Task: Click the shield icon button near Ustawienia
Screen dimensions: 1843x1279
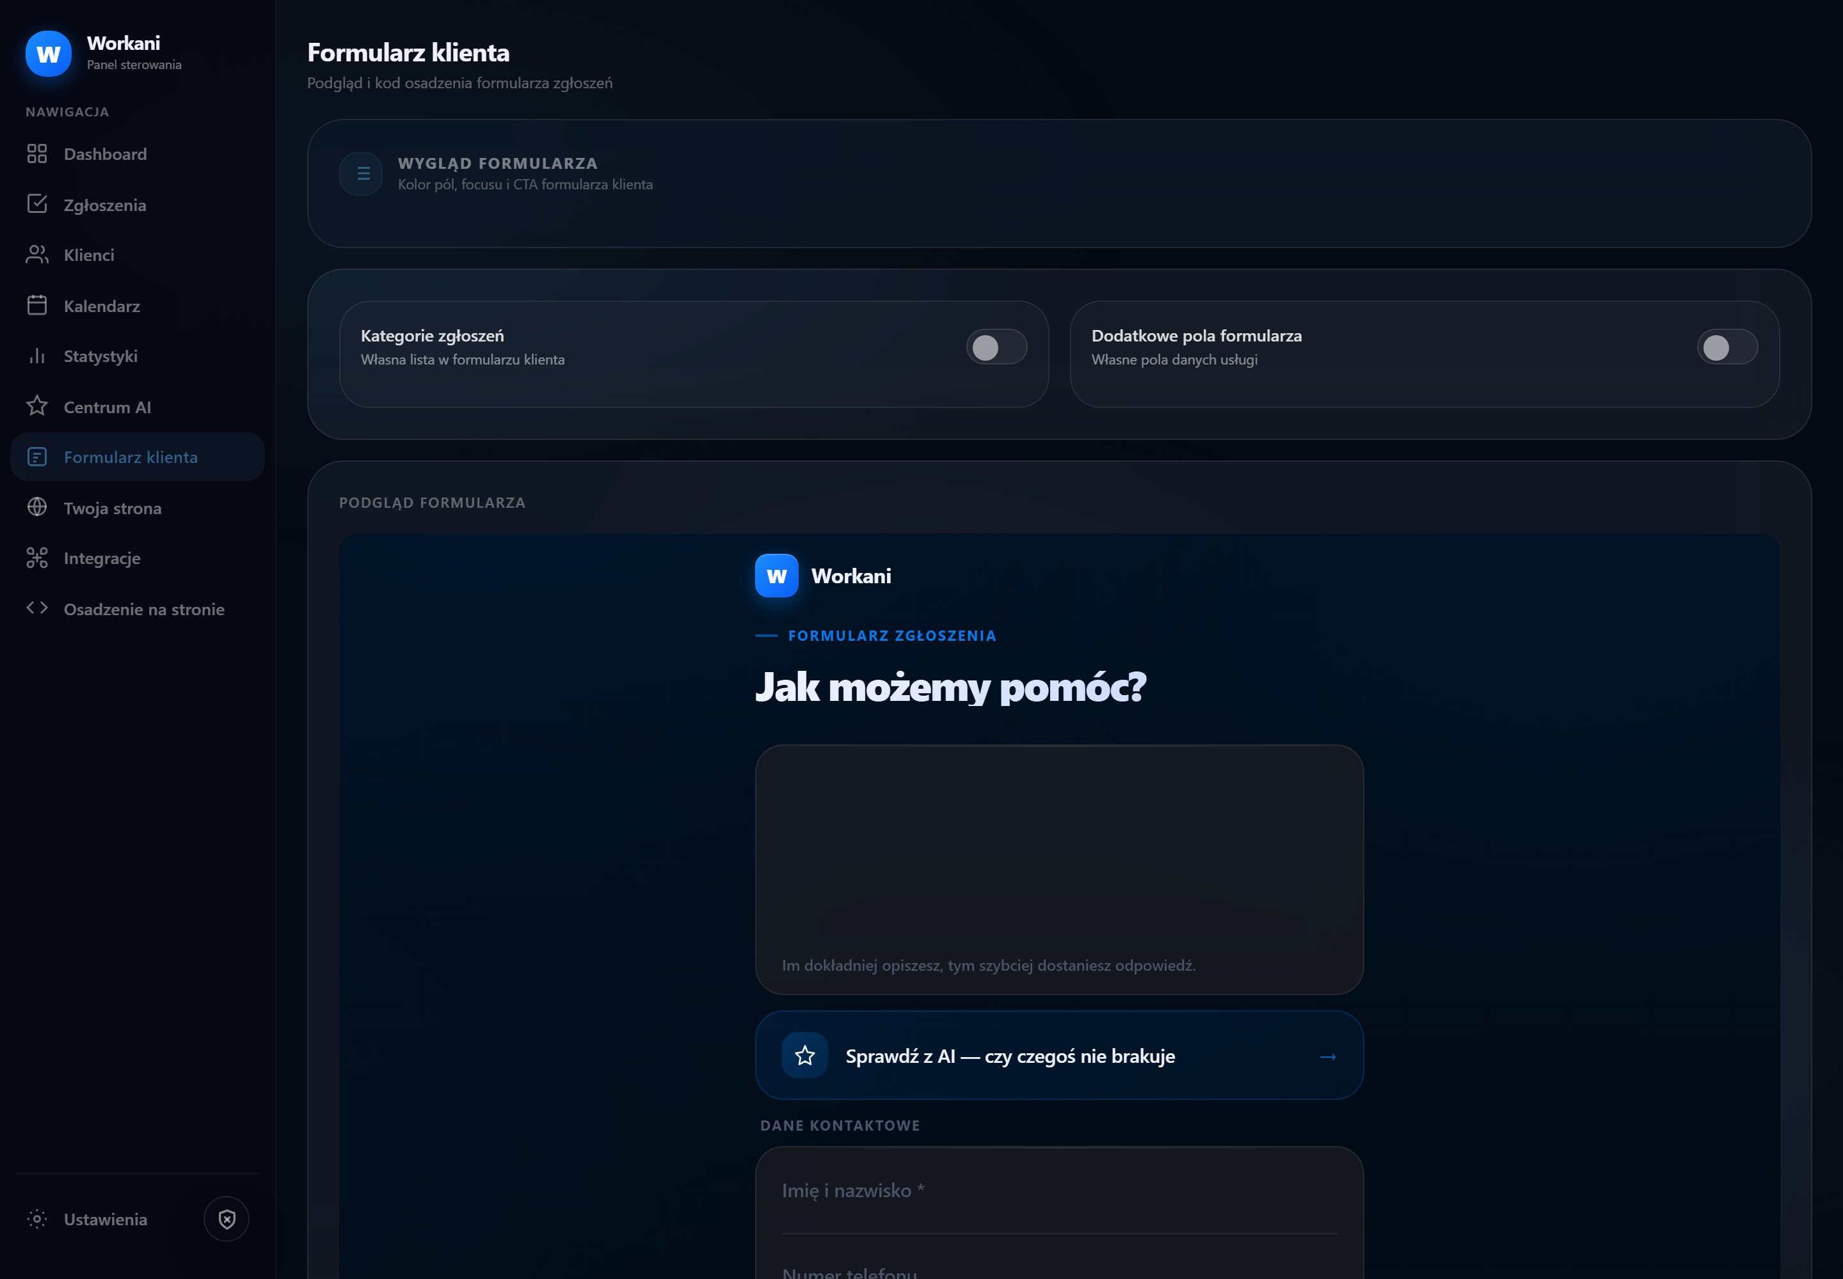Action: tap(226, 1219)
